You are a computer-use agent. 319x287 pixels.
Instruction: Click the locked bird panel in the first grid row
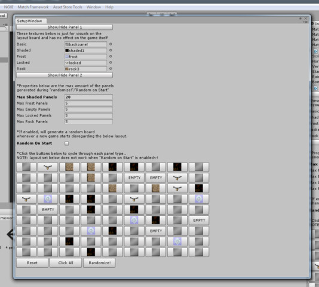[48, 167]
